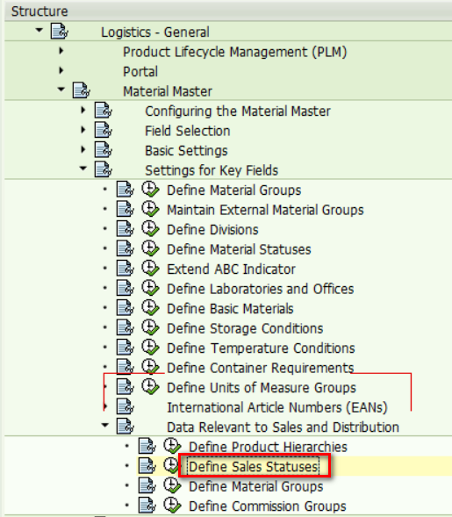Collapse Data Relevant to Sales and Distribution
The width and height of the screenshot is (452, 517).
click(104, 425)
